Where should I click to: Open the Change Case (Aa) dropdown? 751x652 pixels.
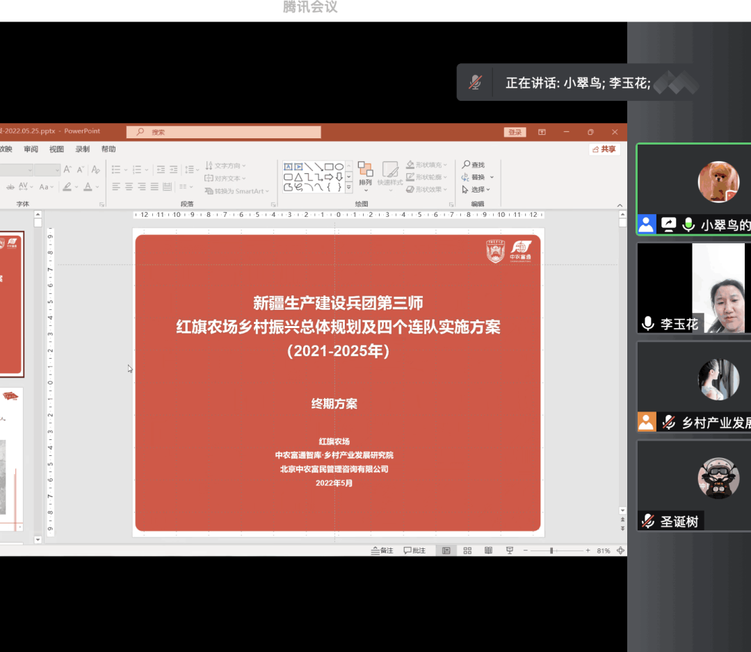coord(47,187)
